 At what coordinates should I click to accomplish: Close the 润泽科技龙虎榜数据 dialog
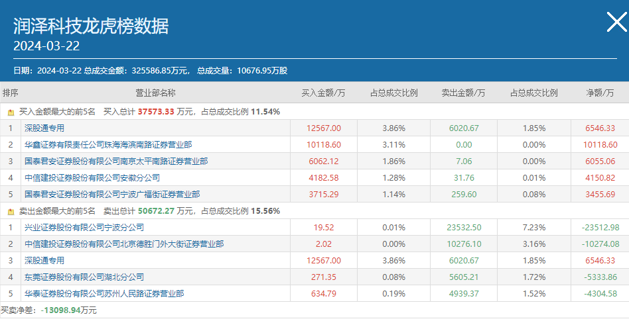pos(616,22)
